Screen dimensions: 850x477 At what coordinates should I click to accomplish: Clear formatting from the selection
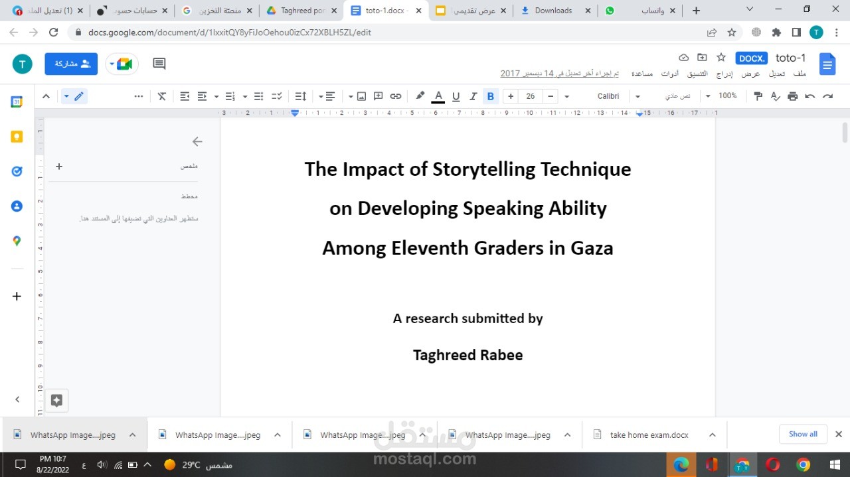pos(162,96)
